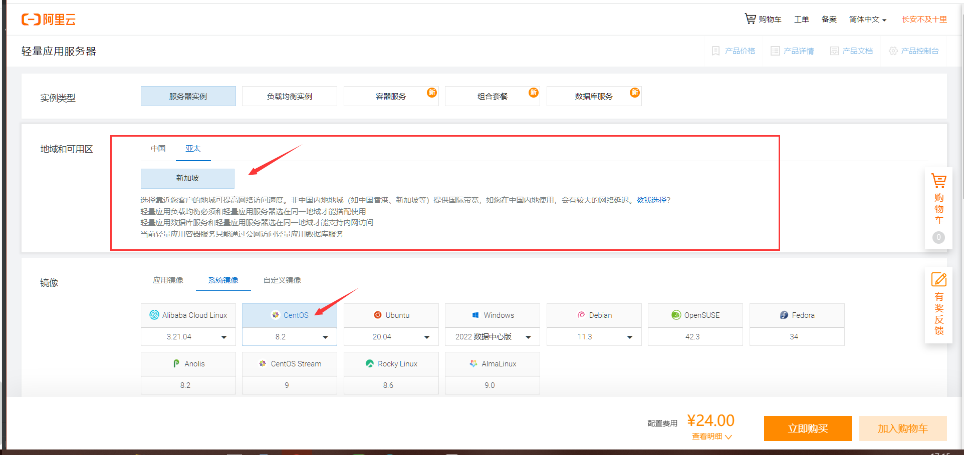Switch to the 应用镜像 tab
The width and height of the screenshot is (964, 455).
click(x=168, y=280)
